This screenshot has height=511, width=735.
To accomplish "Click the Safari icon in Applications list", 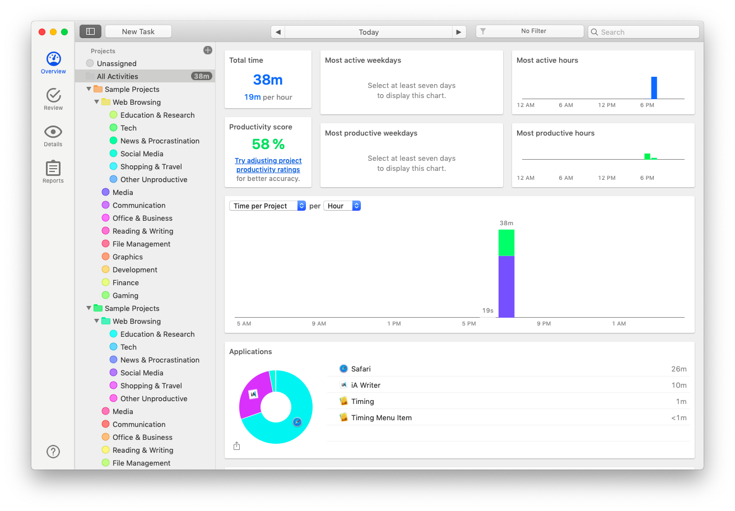I will 343,369.
